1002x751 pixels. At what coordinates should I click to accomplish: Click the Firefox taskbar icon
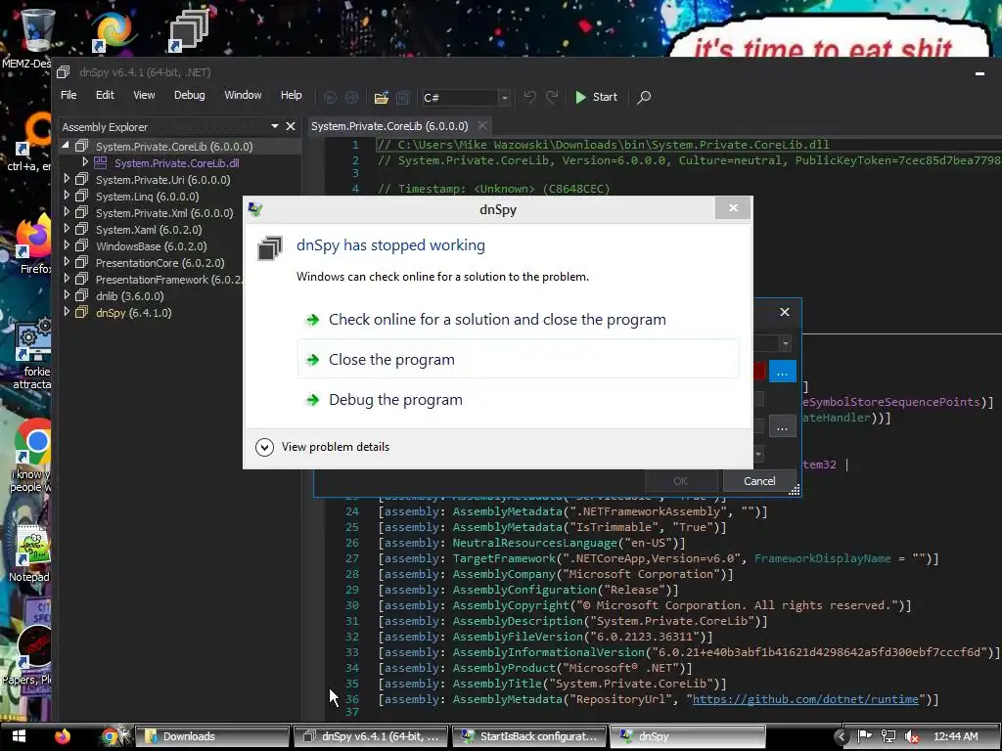(62, 736)
